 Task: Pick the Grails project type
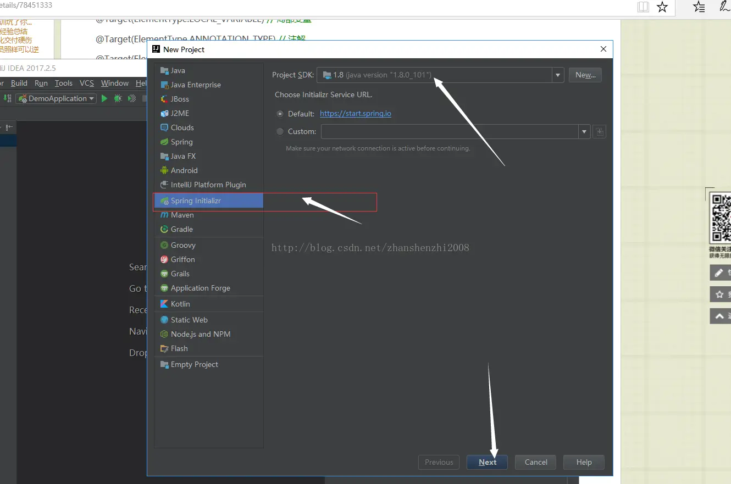point(209,274)
